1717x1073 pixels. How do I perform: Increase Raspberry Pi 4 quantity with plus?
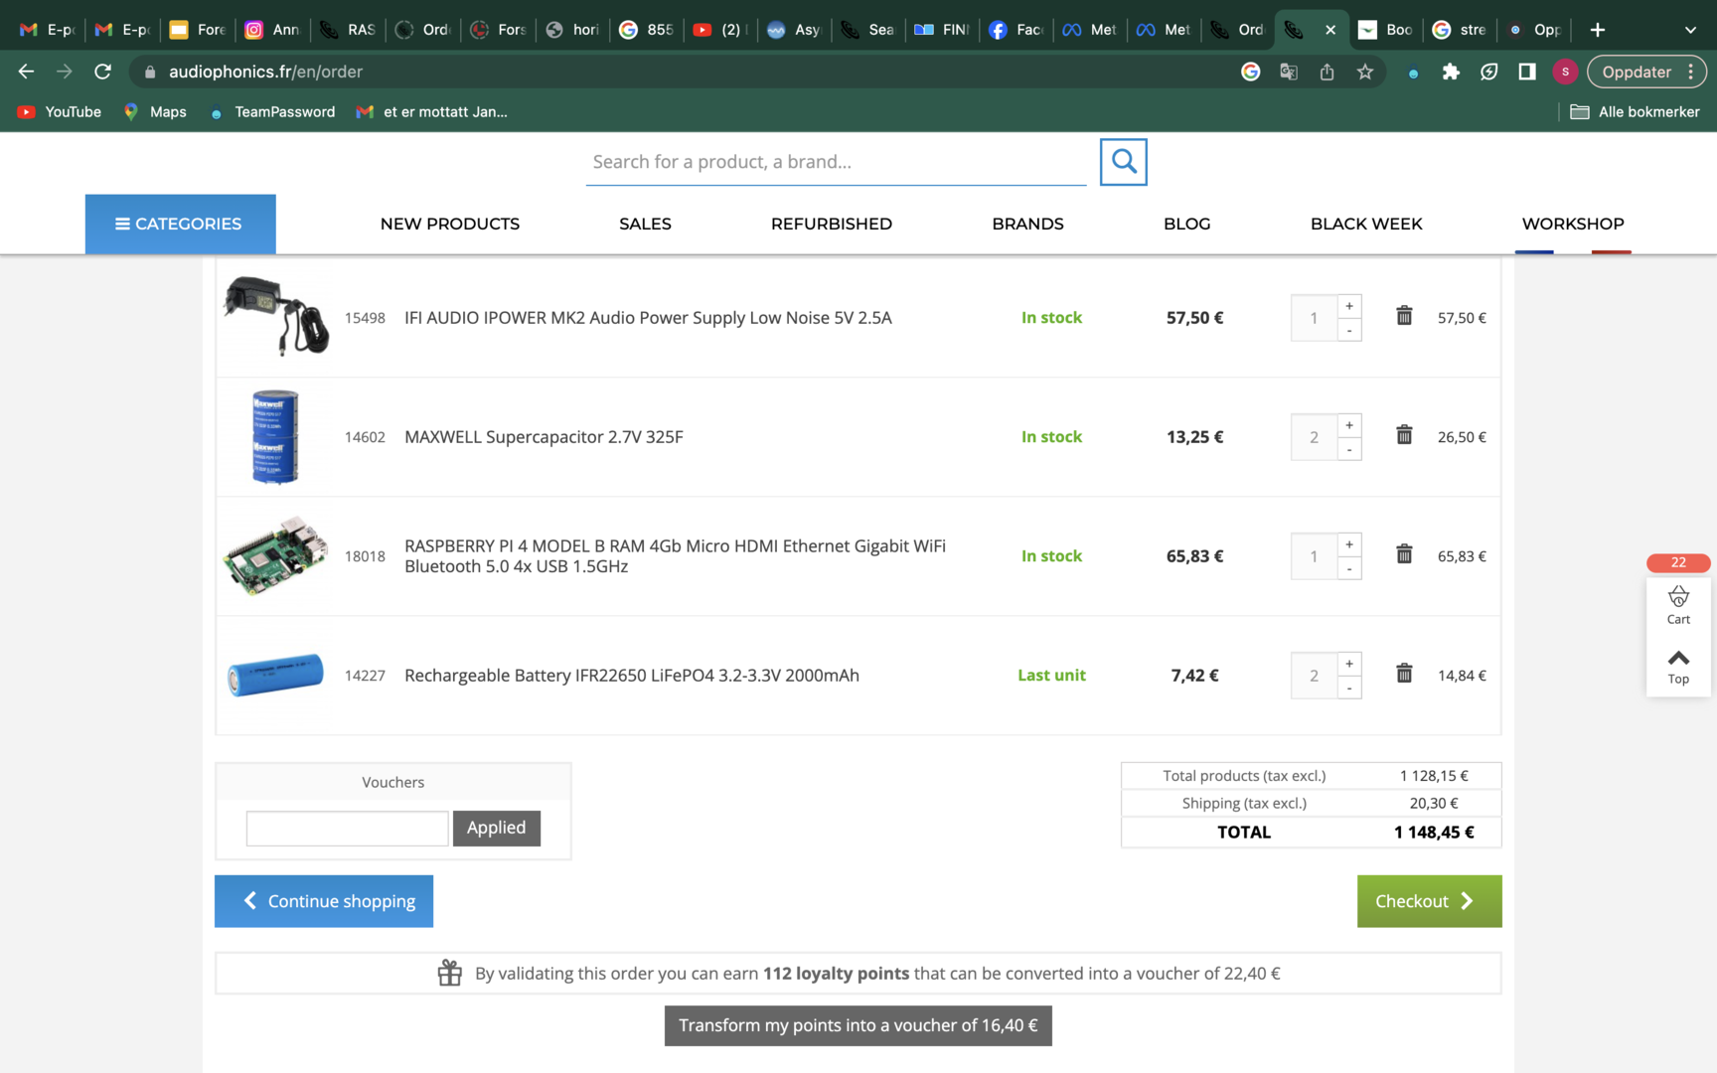pos(1349,544)
